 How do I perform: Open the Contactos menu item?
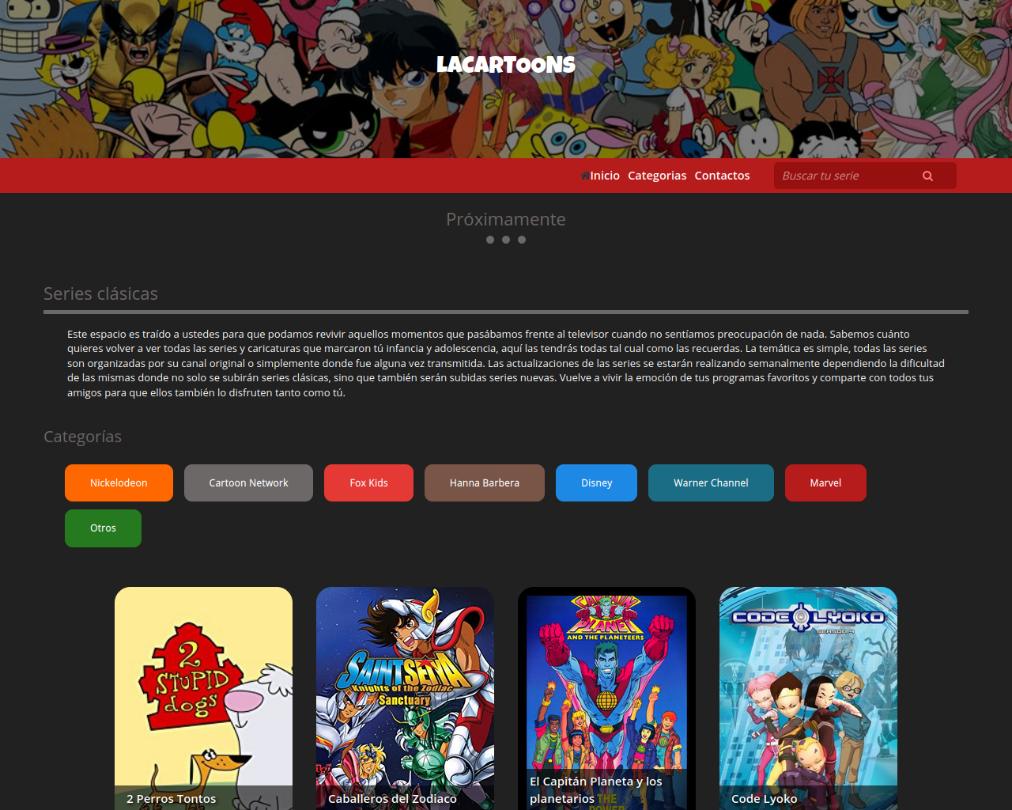click(x=722, y=176)
